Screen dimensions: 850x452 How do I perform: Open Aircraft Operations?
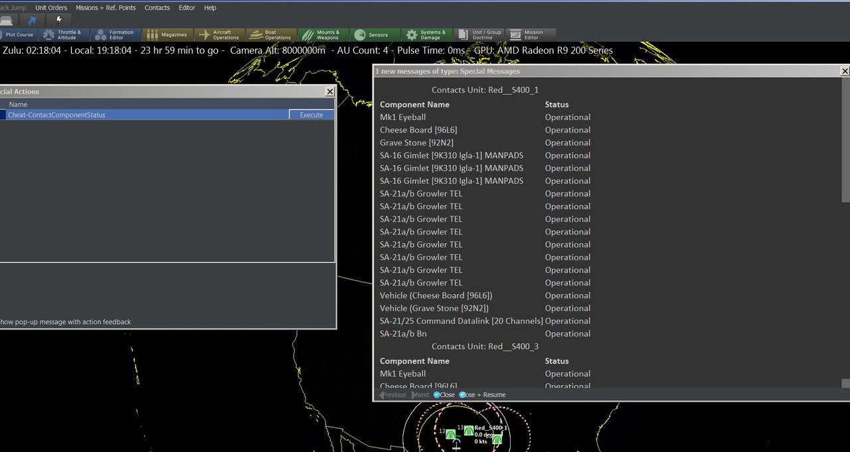tap(219, 35)
